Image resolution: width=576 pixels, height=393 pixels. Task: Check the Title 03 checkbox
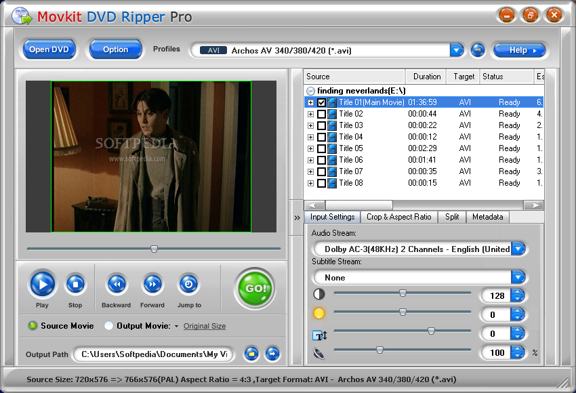[321, 125]
